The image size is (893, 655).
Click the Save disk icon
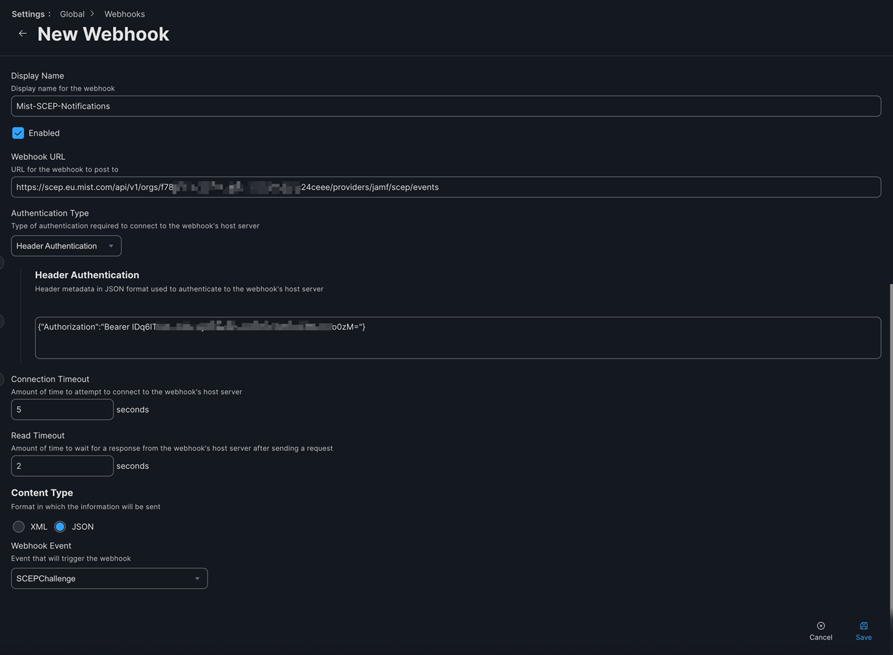tap(864, 626)
